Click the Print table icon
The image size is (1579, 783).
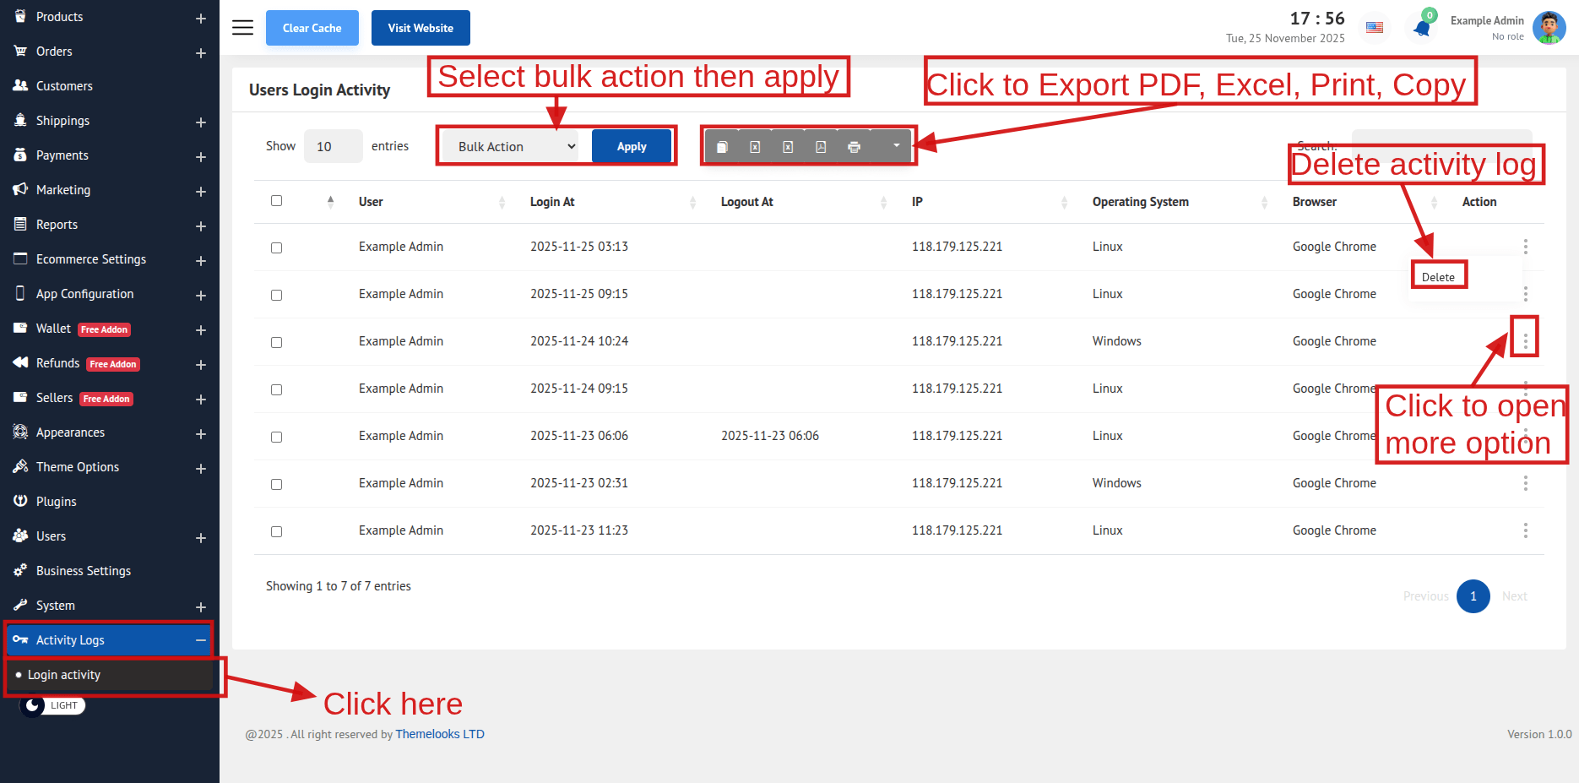pos(854,147)
